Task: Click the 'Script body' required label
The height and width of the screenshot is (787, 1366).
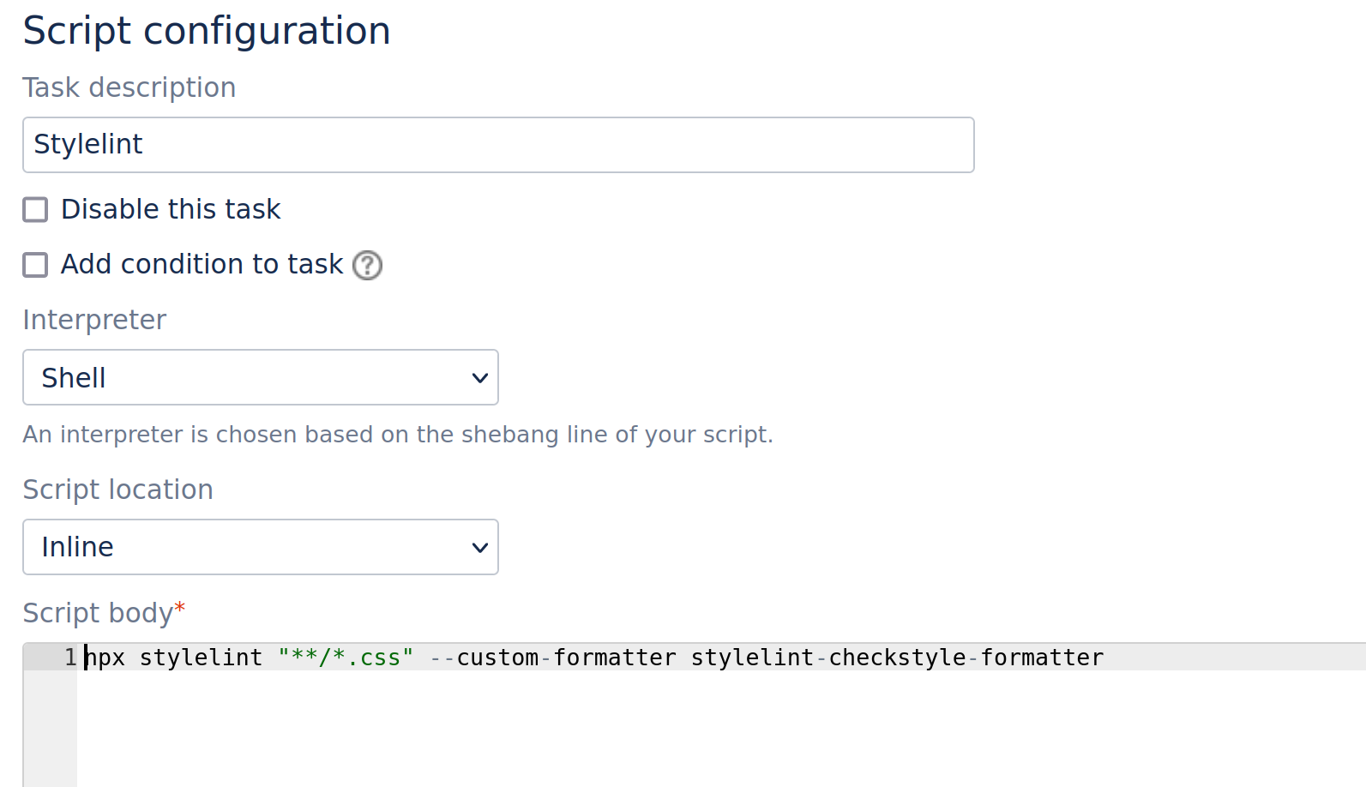Action: click(x=99, y=613)
